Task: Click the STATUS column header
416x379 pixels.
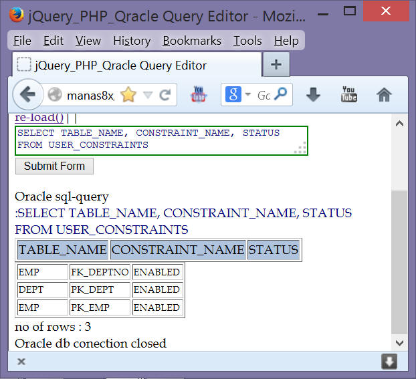Action: point(274,250)
